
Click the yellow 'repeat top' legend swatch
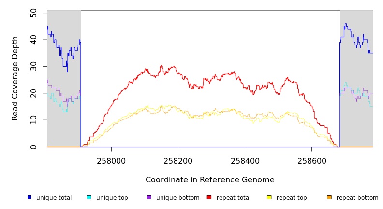(269, 197)
